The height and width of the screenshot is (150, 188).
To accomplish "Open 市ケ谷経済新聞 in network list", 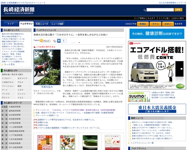I will pyautogui.click(x=15, y=147).
